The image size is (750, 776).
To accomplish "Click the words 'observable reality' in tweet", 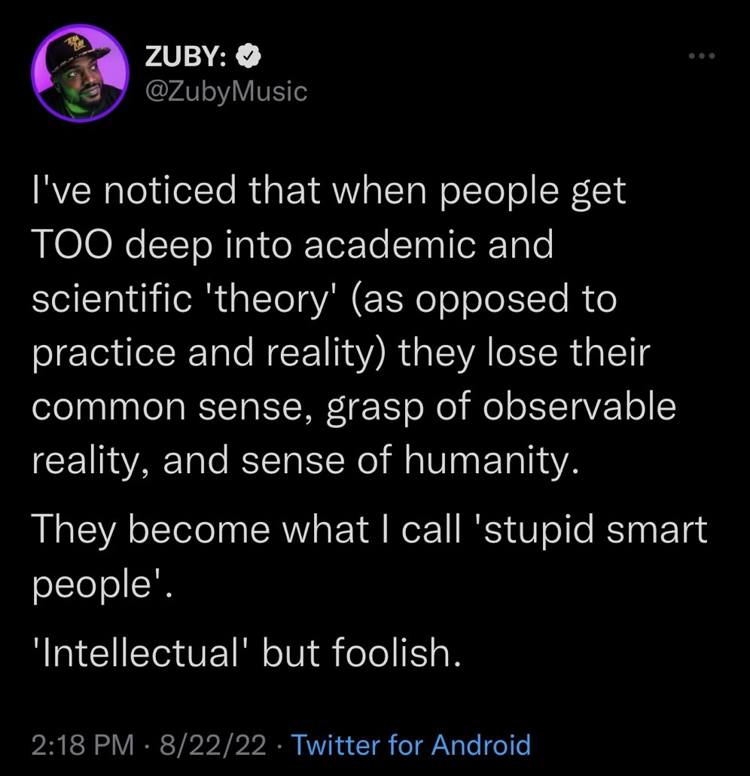I will point(578,407).
